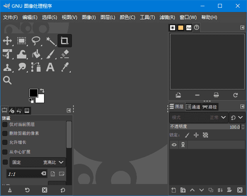Select the Color Picker eyedropper tool
Image resolution: width=247 pixels, height=196 pixels.
point(65,67)
